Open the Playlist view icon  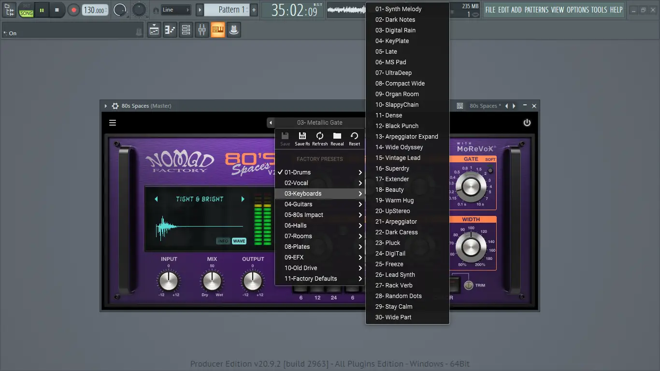(154, 30)
